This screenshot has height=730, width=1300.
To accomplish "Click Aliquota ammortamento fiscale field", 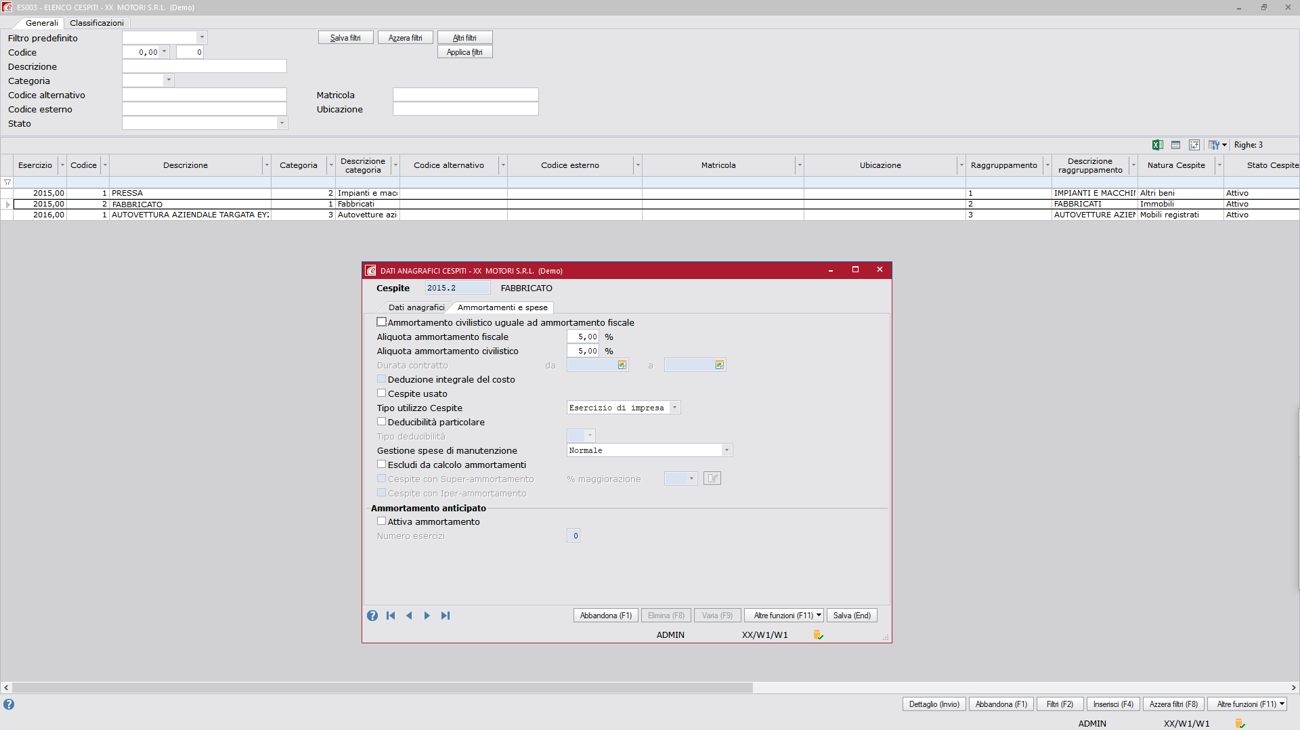I will [583, 337].
